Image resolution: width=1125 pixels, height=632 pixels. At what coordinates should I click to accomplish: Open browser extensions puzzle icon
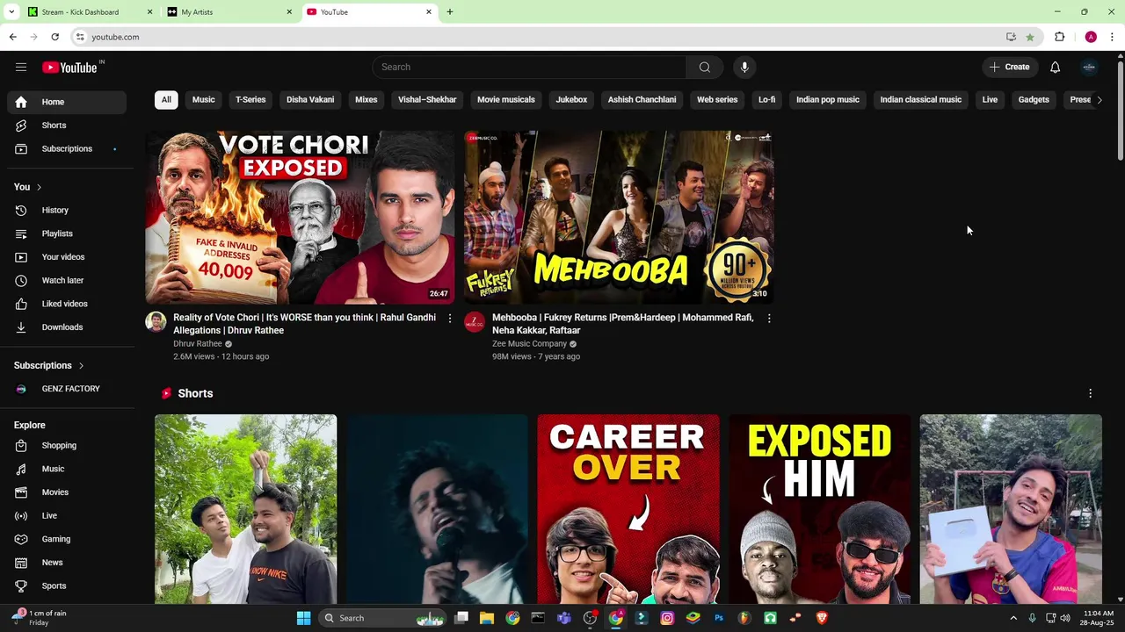1060,37
